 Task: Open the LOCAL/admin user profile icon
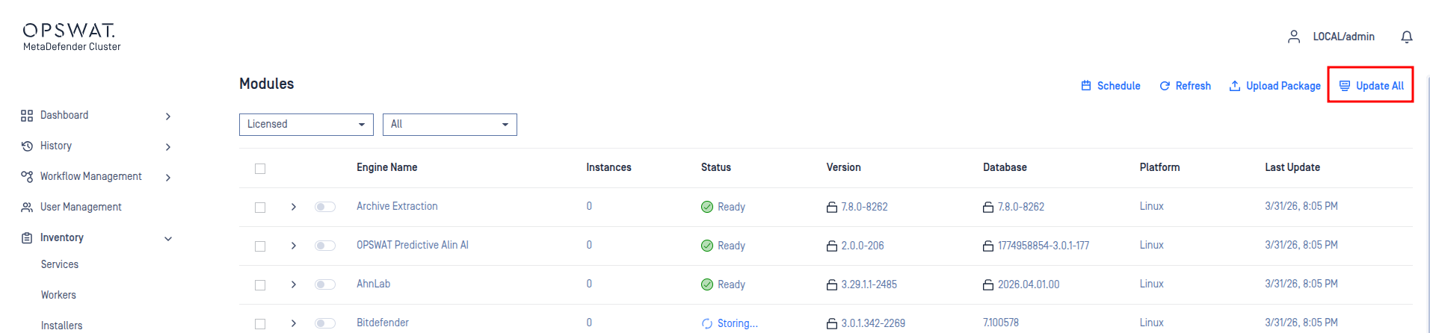1293,37
